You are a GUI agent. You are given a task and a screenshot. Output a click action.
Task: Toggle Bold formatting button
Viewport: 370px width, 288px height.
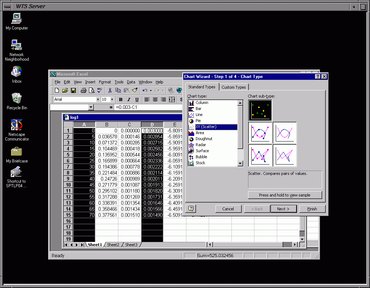coord(120,100)
